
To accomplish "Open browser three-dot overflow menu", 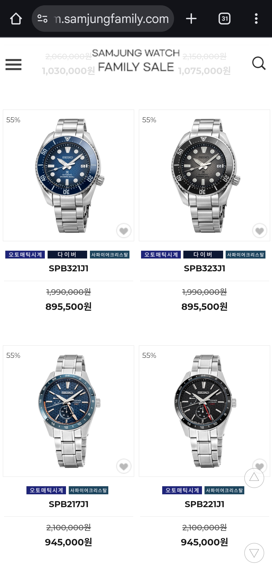I will pyautogui.click(x=256, y=19).
